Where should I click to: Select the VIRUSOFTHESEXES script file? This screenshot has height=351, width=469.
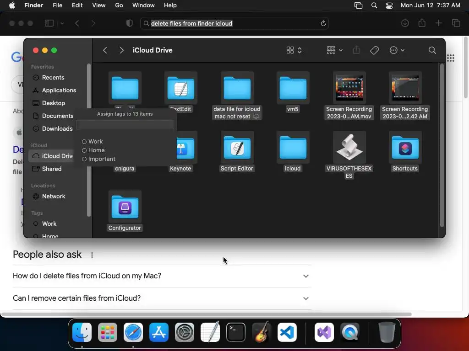click(349, 148)
